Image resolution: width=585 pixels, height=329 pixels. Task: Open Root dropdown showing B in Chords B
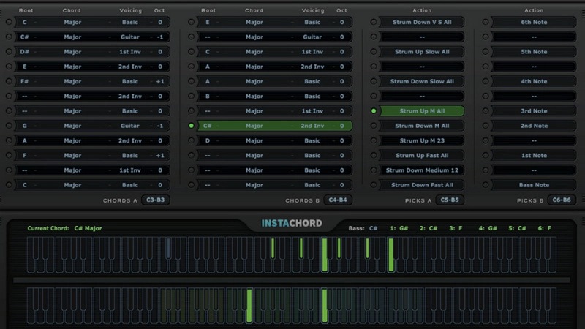(x=208, y=97)
